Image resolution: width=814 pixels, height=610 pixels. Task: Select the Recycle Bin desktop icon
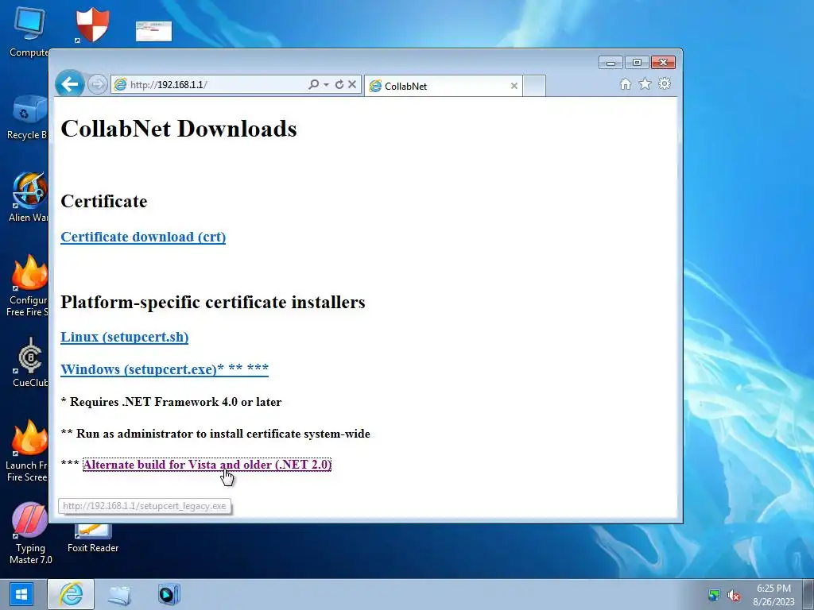coord(29,118)
